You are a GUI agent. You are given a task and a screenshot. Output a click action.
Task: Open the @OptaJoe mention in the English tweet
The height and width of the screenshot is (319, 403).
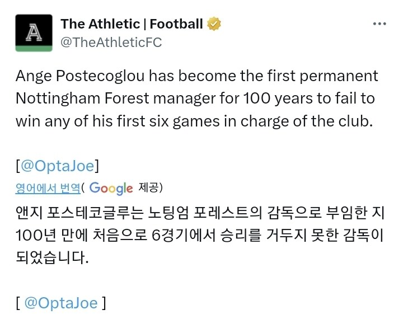(58, 166)
